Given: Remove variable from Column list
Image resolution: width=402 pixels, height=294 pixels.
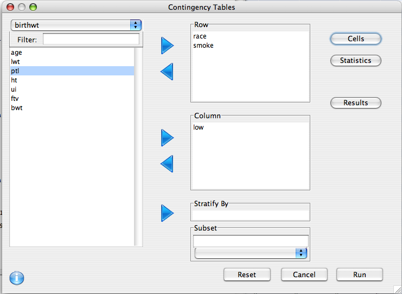Looking at the screenshot, I should [167, 163].
